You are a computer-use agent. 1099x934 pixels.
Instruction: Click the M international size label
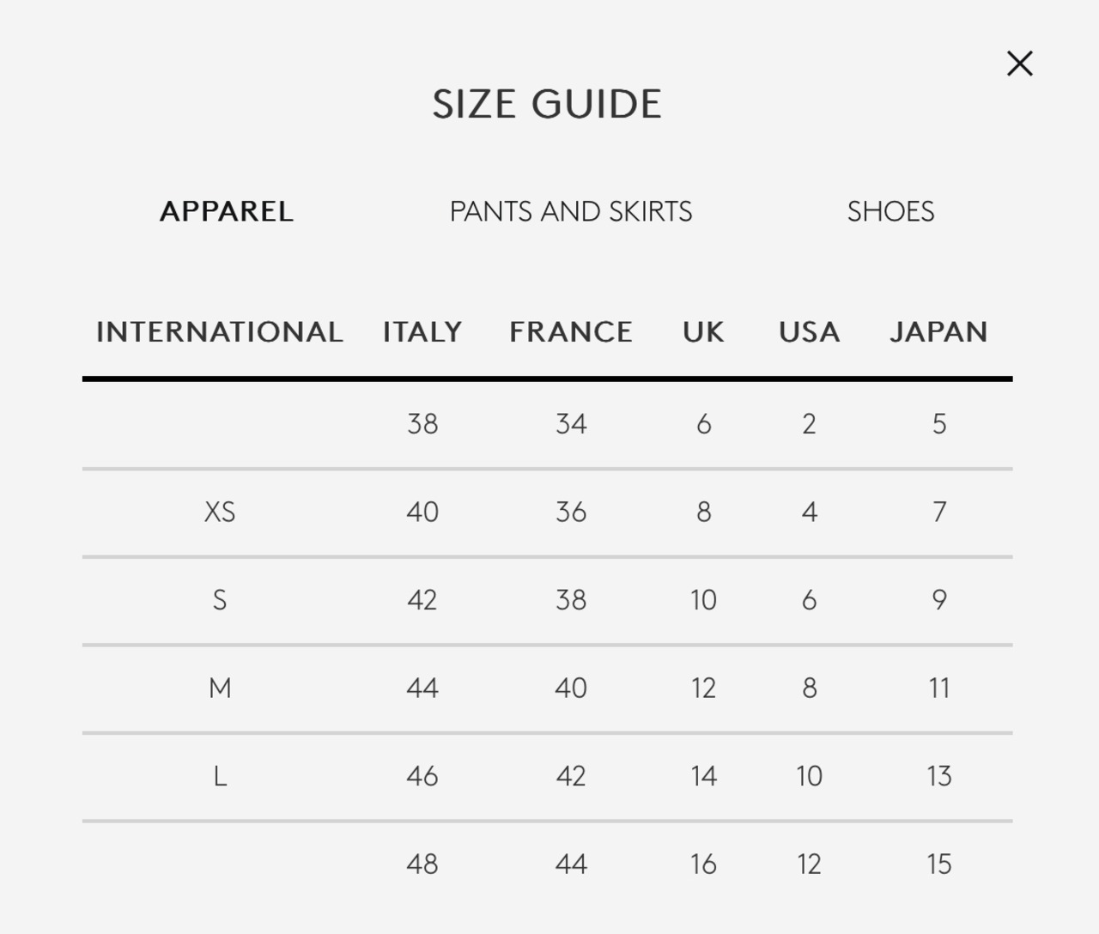(220, 688)
